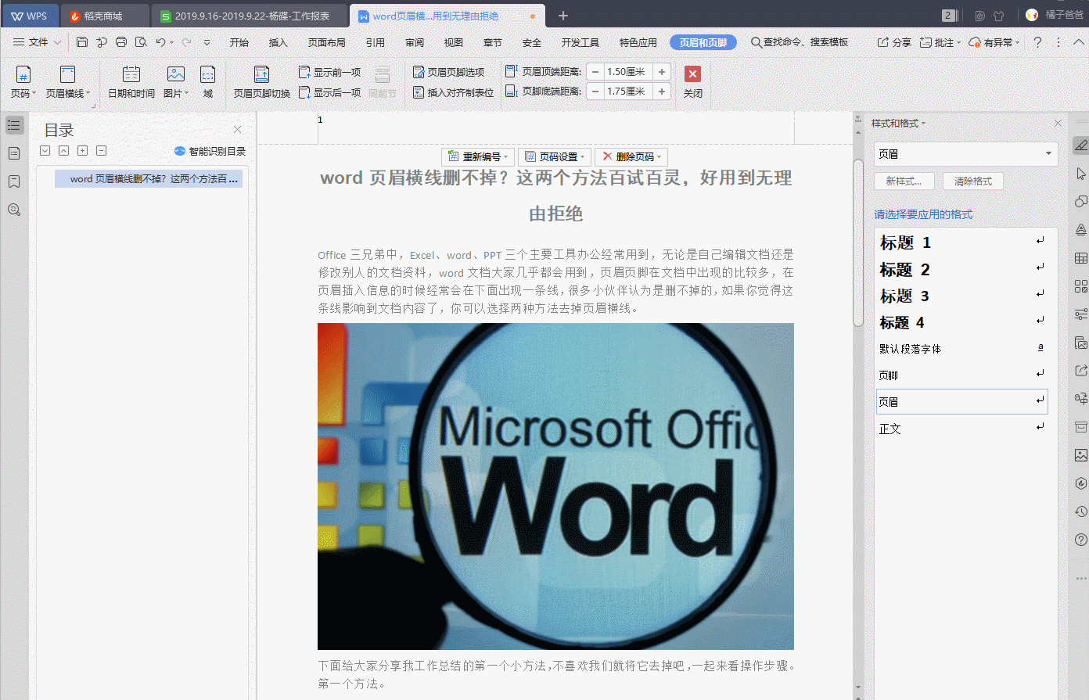Apply the 标题 3 style
Viewport: 1089px width, 700px height.
point(961,296)
